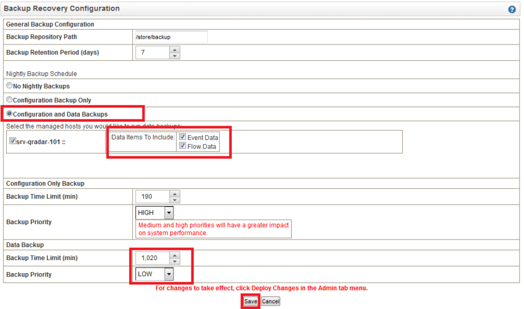Increase Data Backup Time Limit up arrow
The height and width of the screenshot is (309, 524).
[x=174, y=255]
